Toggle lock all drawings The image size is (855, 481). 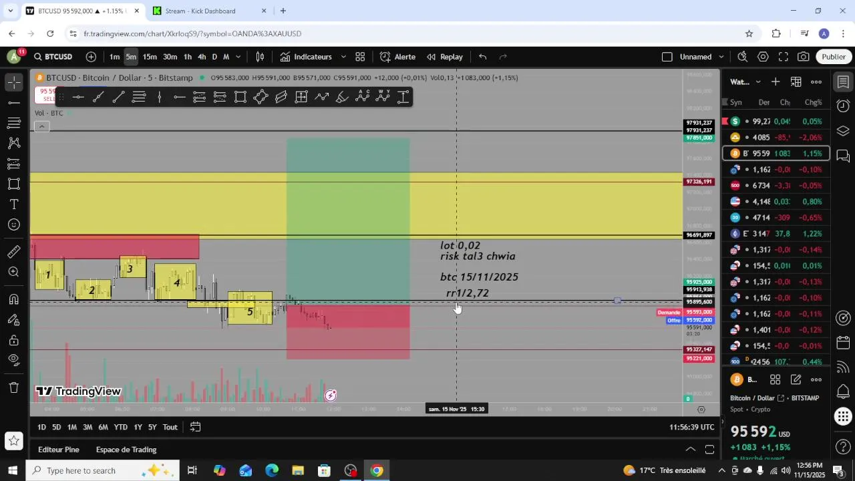14,340
